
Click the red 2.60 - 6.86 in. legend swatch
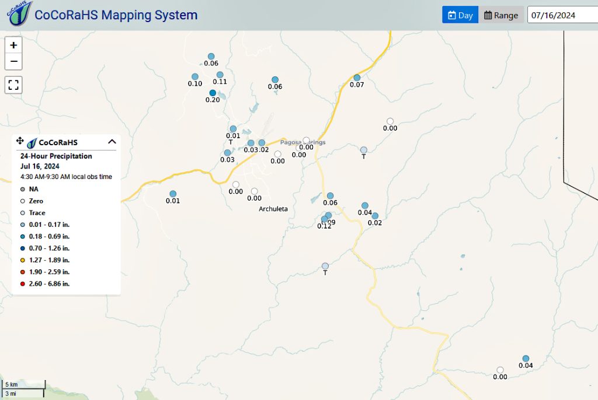(23, 284)
